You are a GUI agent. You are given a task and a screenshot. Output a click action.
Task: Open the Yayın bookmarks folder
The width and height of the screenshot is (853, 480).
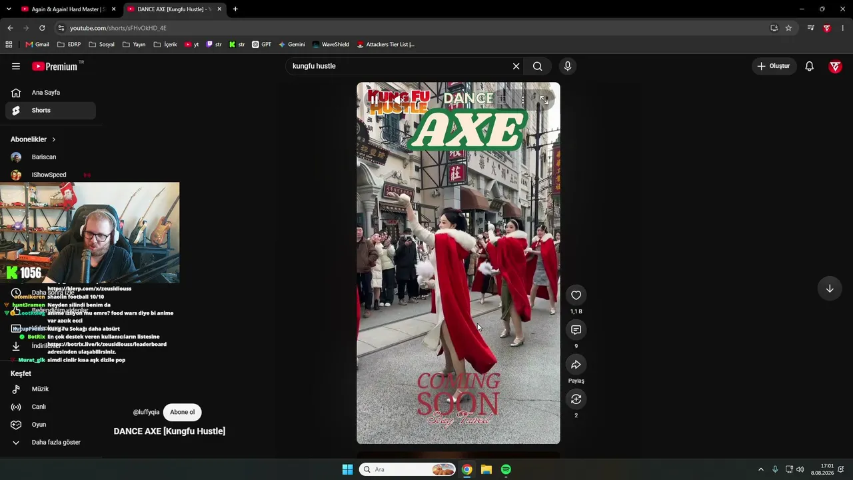(x=134, y=45)
